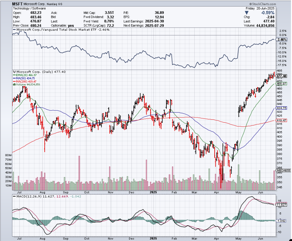Click the Last Earnings date 2025-04-30
Screen dimensions: 292x241
click(x=154, y=21)
